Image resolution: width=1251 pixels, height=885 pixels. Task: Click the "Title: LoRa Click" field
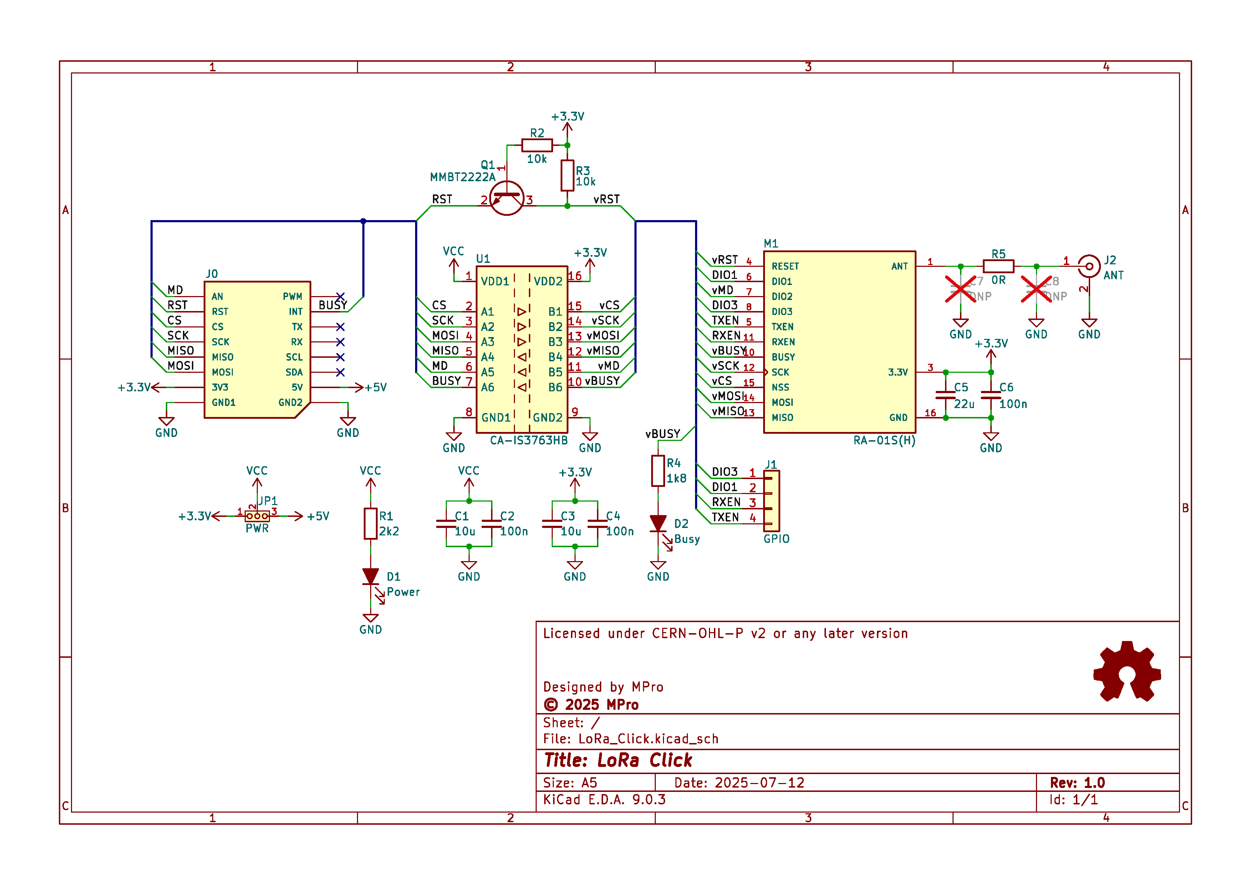coord(618,760)
